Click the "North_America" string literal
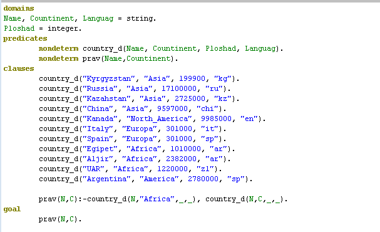Screen dimensions: 380x232 [159, 119]
